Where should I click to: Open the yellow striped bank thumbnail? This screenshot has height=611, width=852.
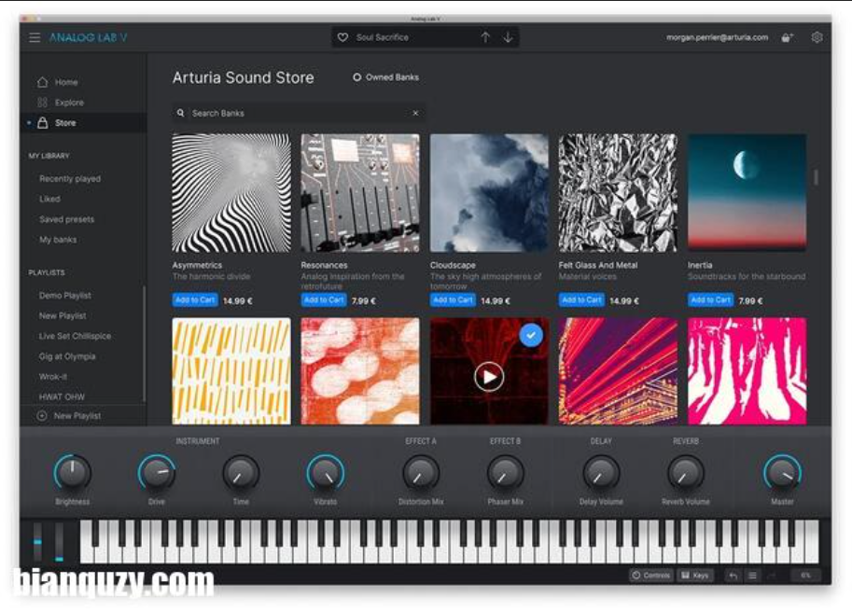tap(231, 371)
